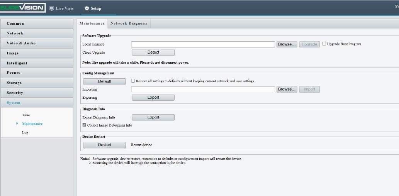Select the Maintenance tab

[92, 24]
